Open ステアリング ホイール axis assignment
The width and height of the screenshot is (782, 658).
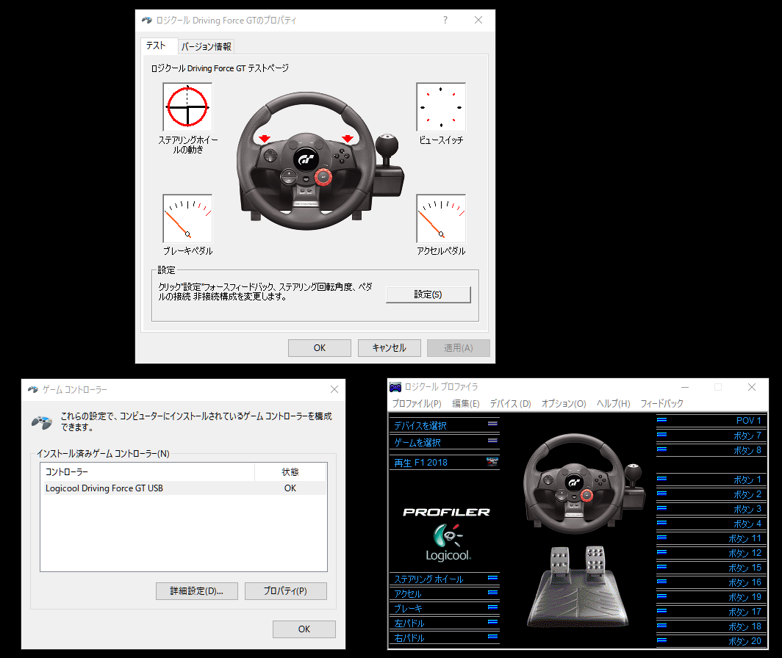coord(444,579)
